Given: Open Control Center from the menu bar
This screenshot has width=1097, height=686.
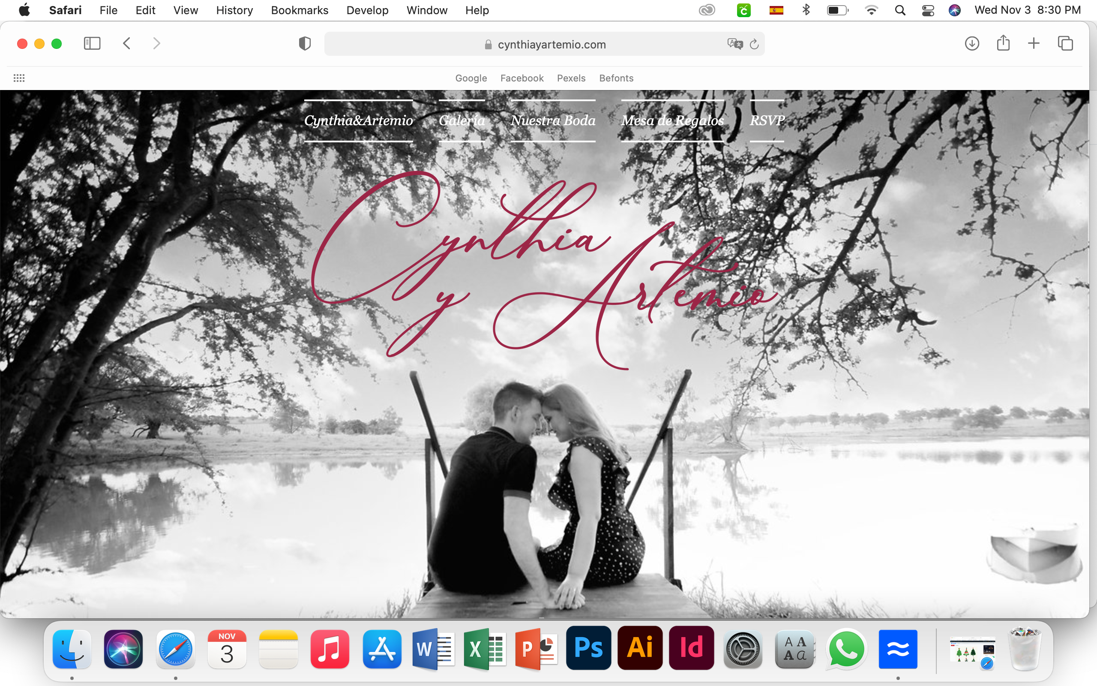Looking at the screenshot, I should tap(927, 9).
